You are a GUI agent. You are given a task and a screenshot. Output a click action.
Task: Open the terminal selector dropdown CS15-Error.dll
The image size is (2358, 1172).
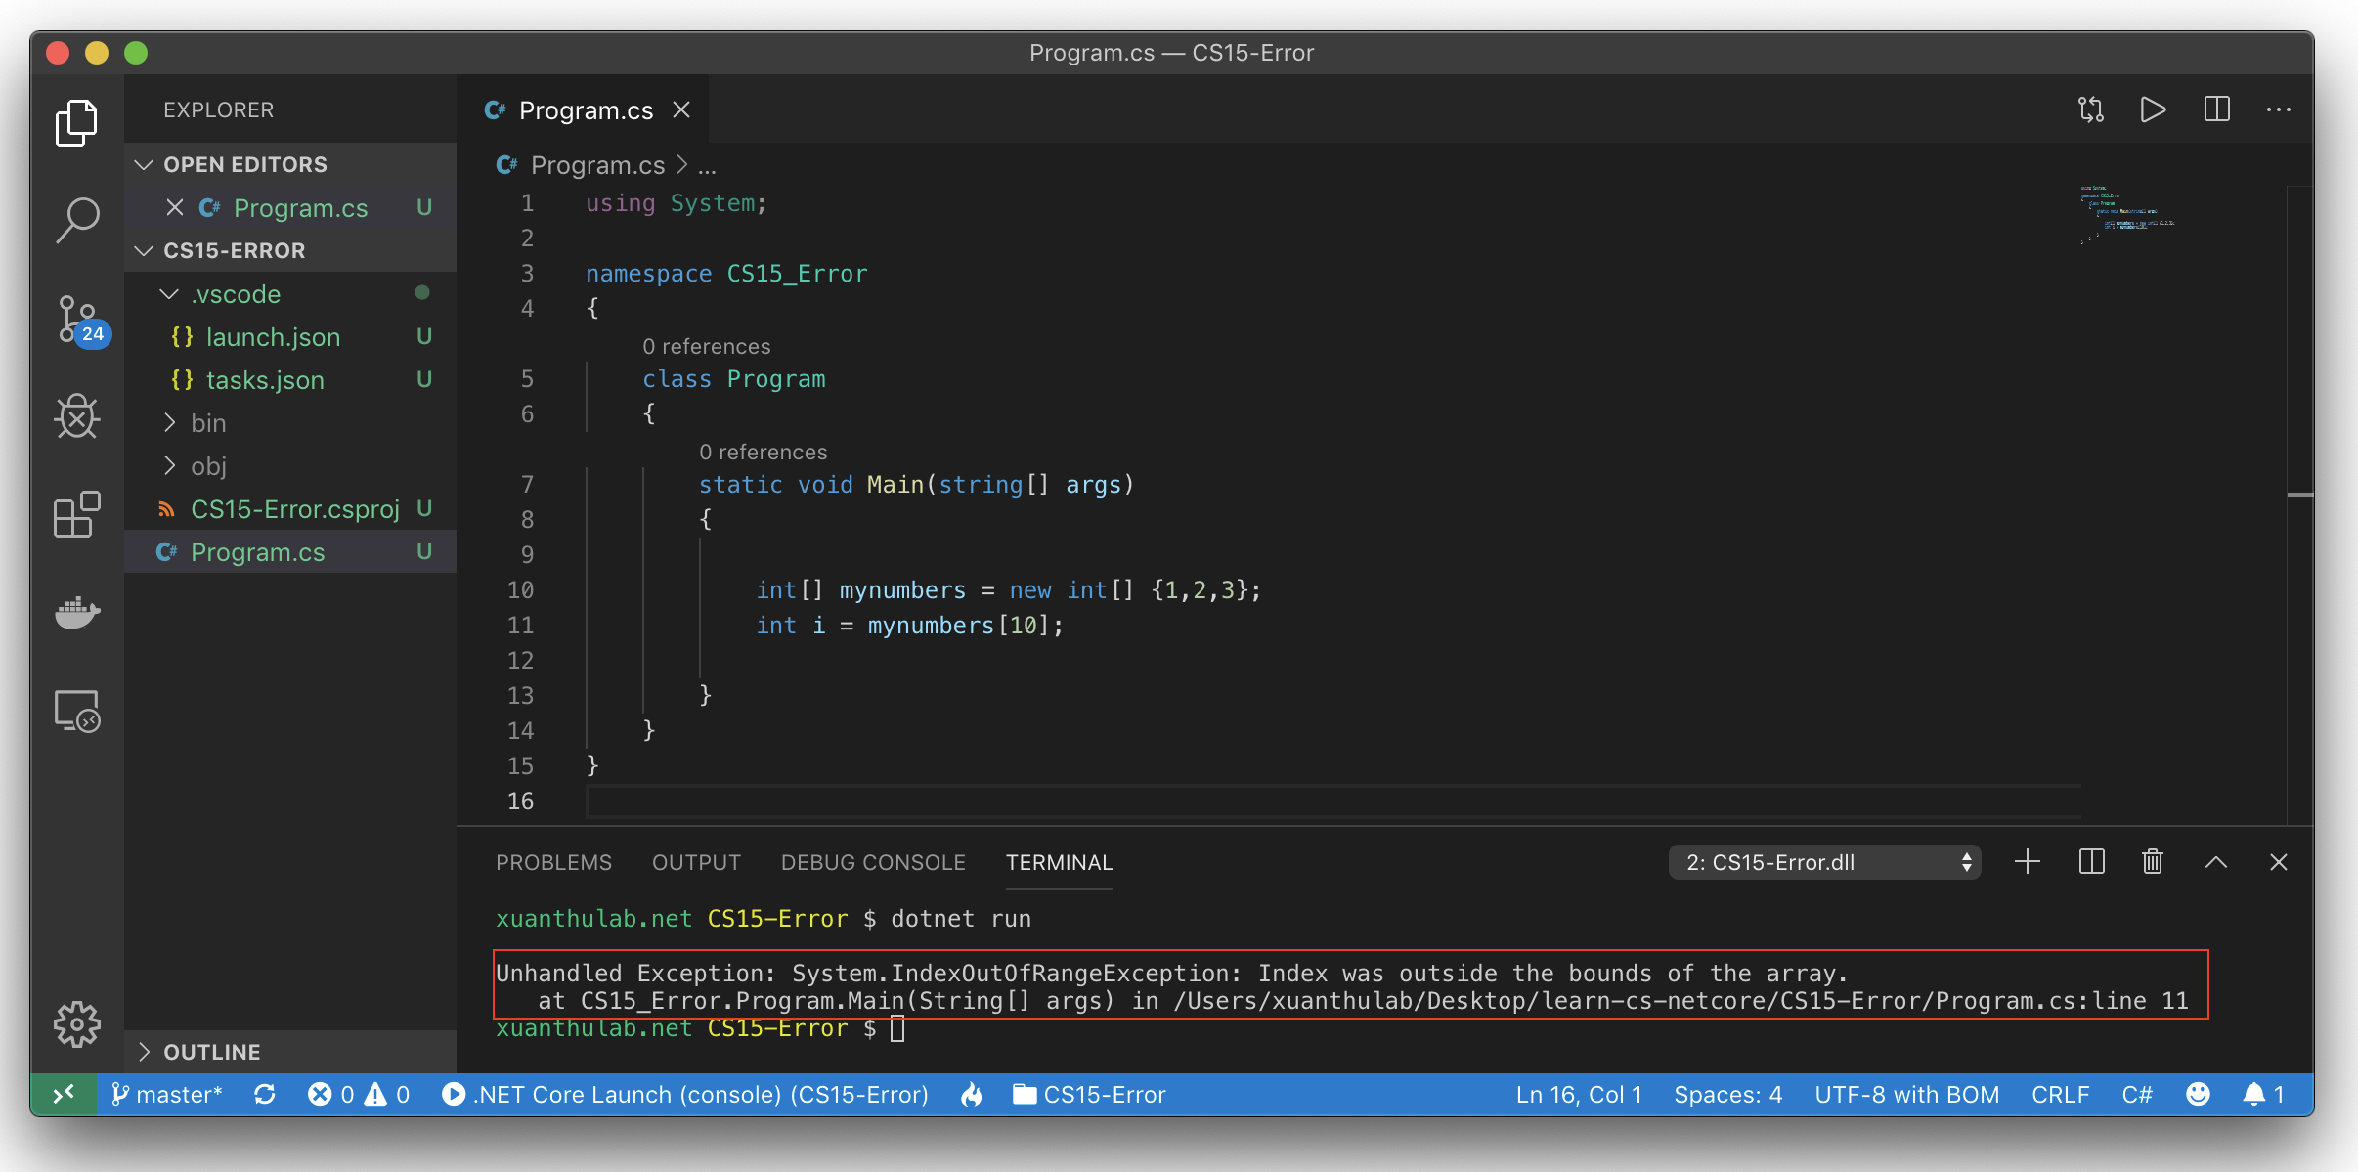1824,862
